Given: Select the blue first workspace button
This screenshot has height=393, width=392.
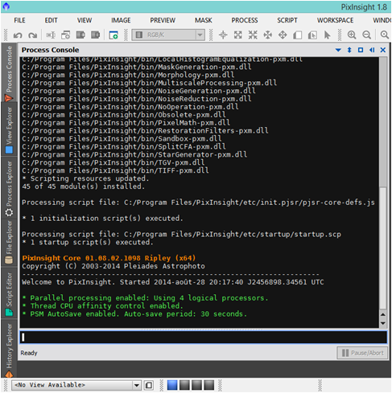Looking at the screenshot, I should tap(172, 385).
